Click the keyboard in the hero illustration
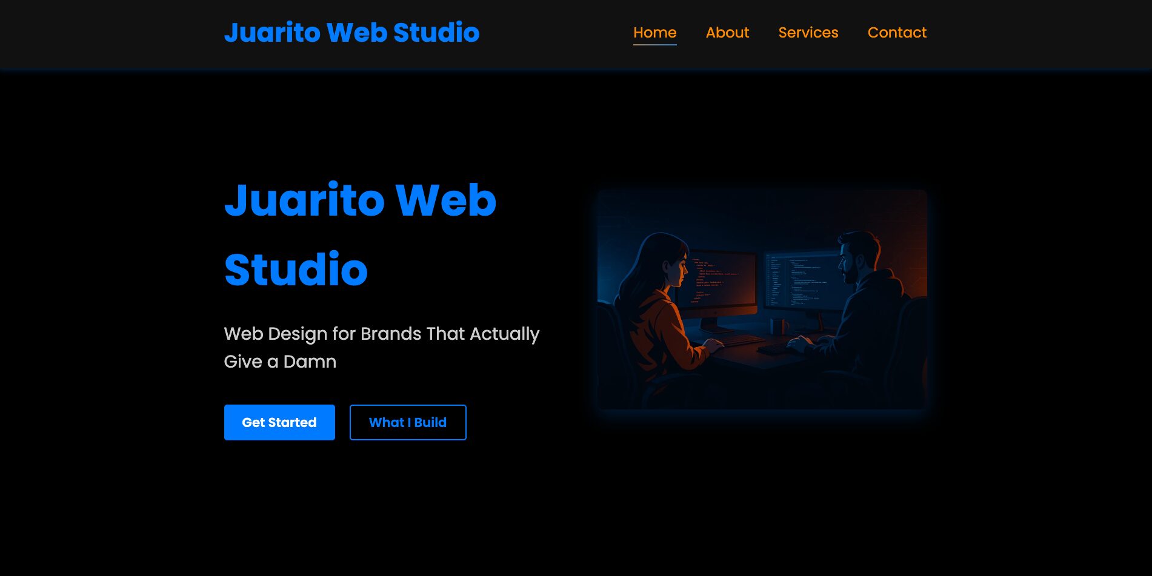This screenshot has height=576, width=1152. 742,340
